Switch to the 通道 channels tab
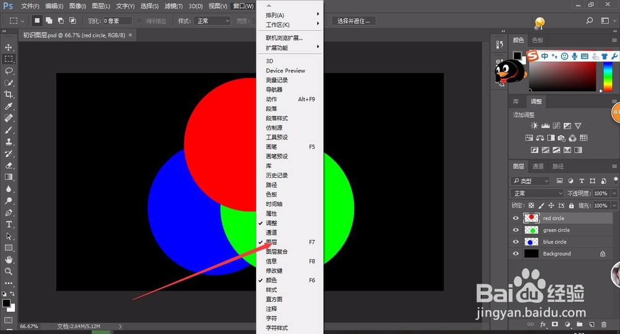This screenshot has width=620, height=334. pyautogui.click(x=538, y=167)
